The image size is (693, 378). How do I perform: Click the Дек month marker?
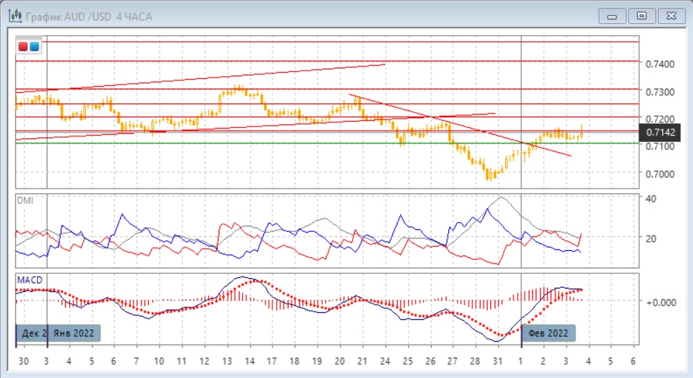pyautogui.click(x=32, y=333)
